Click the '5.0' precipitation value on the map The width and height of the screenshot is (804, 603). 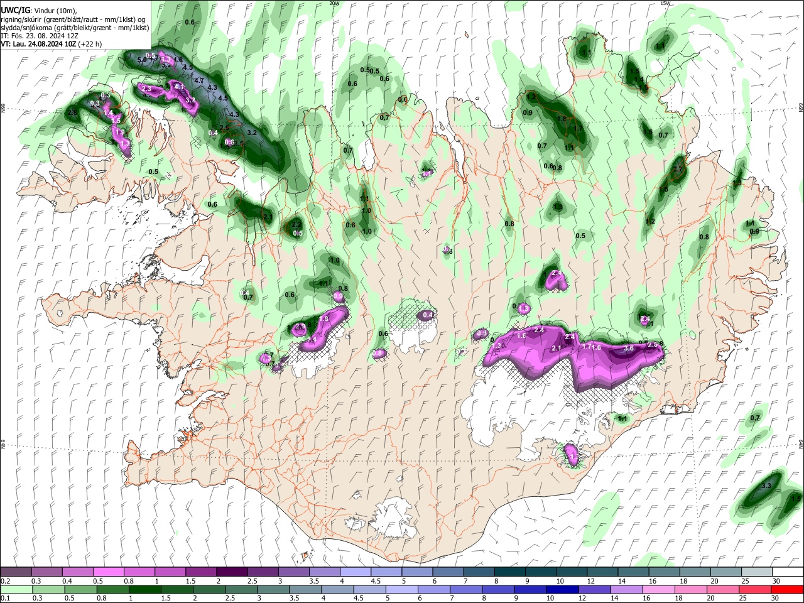[x=142, y=60]
